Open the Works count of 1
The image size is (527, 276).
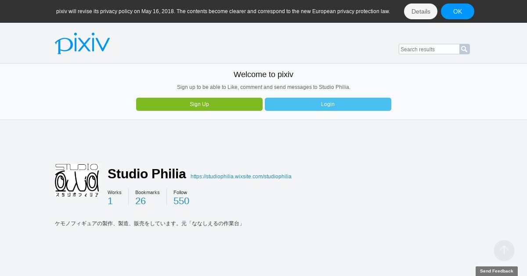tap(110, 201)
